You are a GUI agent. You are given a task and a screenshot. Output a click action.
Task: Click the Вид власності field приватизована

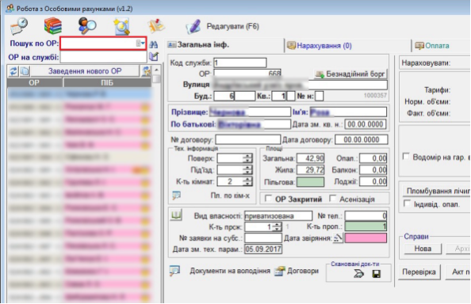tap(278, 216)
